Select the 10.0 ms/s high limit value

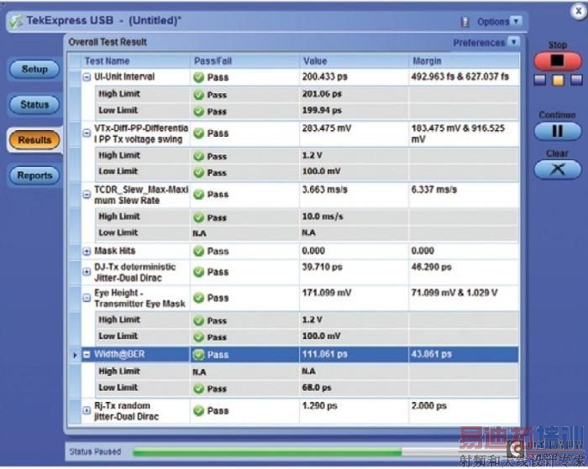point(323,216)
